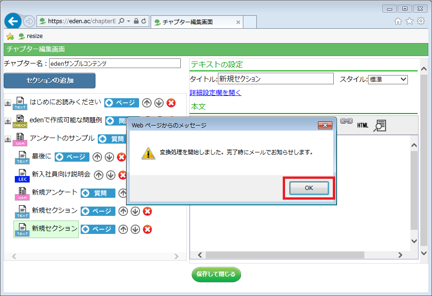The height and width of the screenshot is (296, 432).
Task: Close the チャプター編集画面 tab
Action: (238, 22)
